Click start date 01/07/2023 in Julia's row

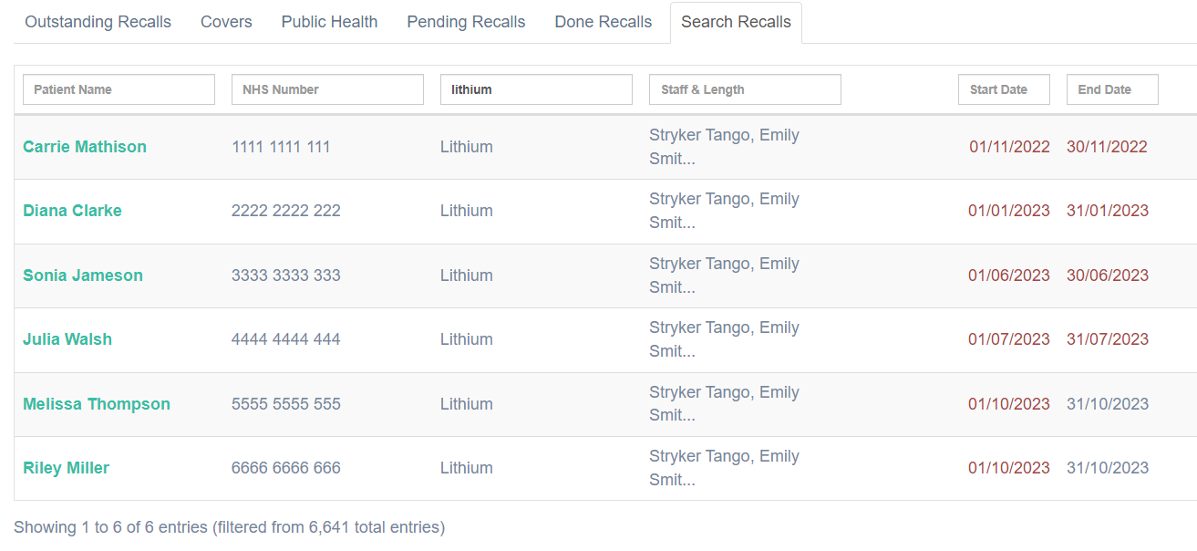coord(1009,339)
